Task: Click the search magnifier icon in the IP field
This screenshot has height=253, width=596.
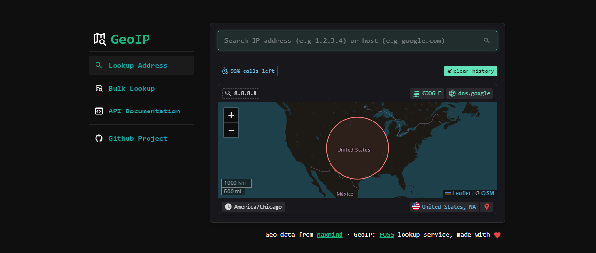Action: 486,40
